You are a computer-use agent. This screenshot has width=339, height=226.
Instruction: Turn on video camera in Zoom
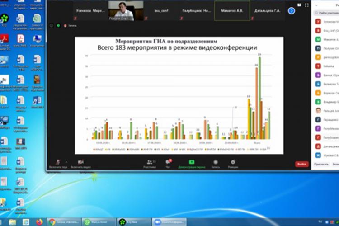pyautogui.click(x=80, y=163)
